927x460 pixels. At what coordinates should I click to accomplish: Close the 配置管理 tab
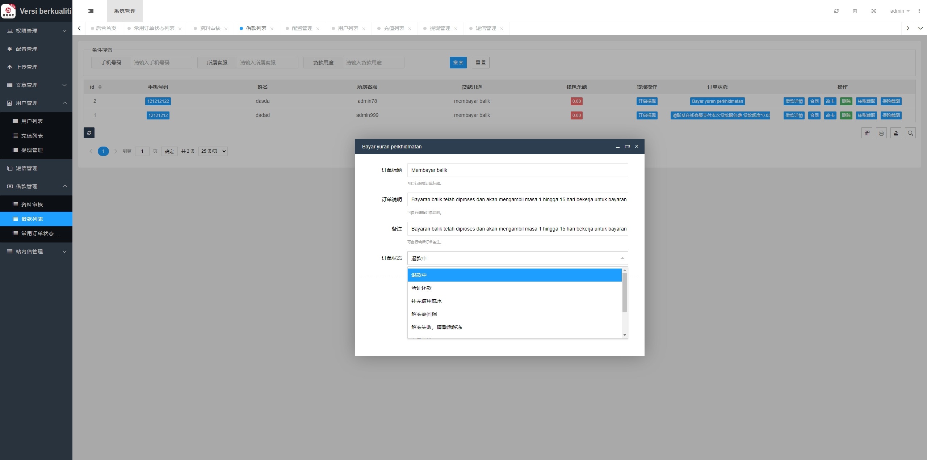[318, 29]
